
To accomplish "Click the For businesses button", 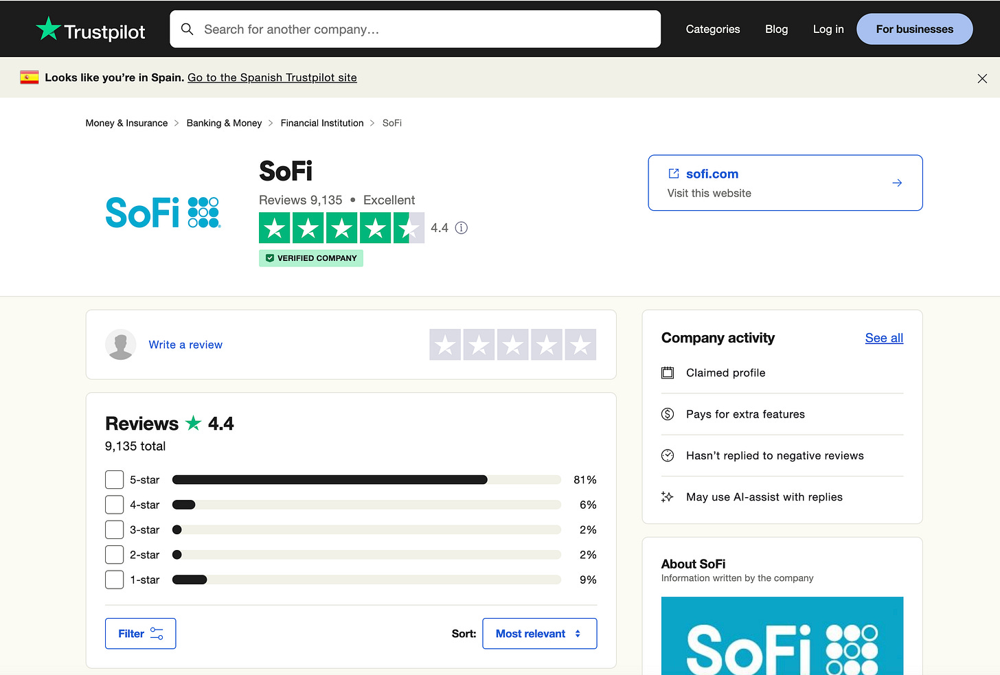I will click(915, 29).
